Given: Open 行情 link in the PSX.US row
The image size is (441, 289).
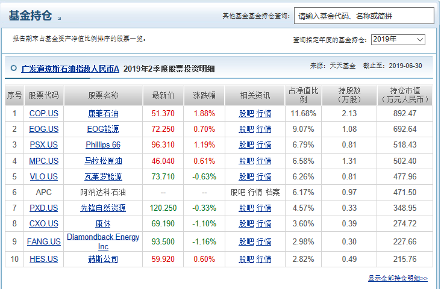Looking at the screenshot, I should coord(264,145).
